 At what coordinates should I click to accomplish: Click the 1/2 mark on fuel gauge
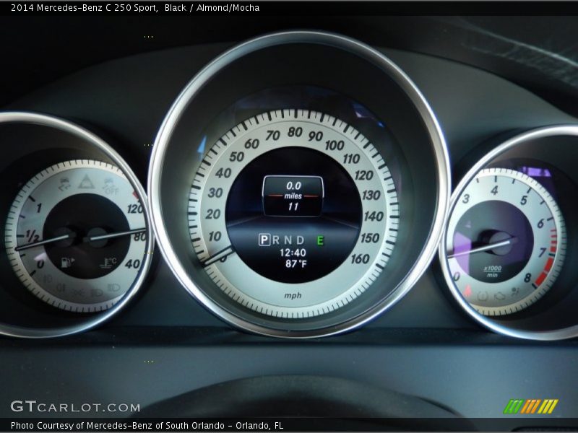point(33,236)
